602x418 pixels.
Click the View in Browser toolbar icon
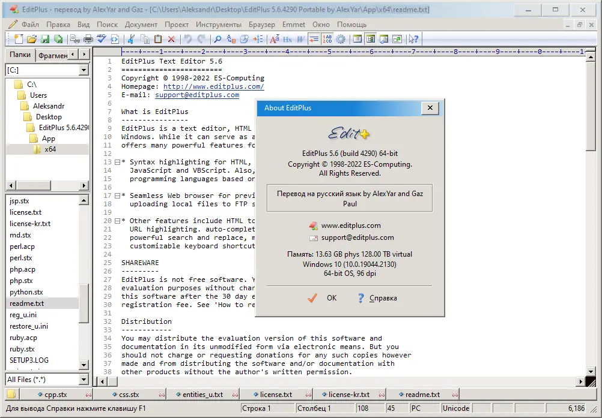[115, 39]
